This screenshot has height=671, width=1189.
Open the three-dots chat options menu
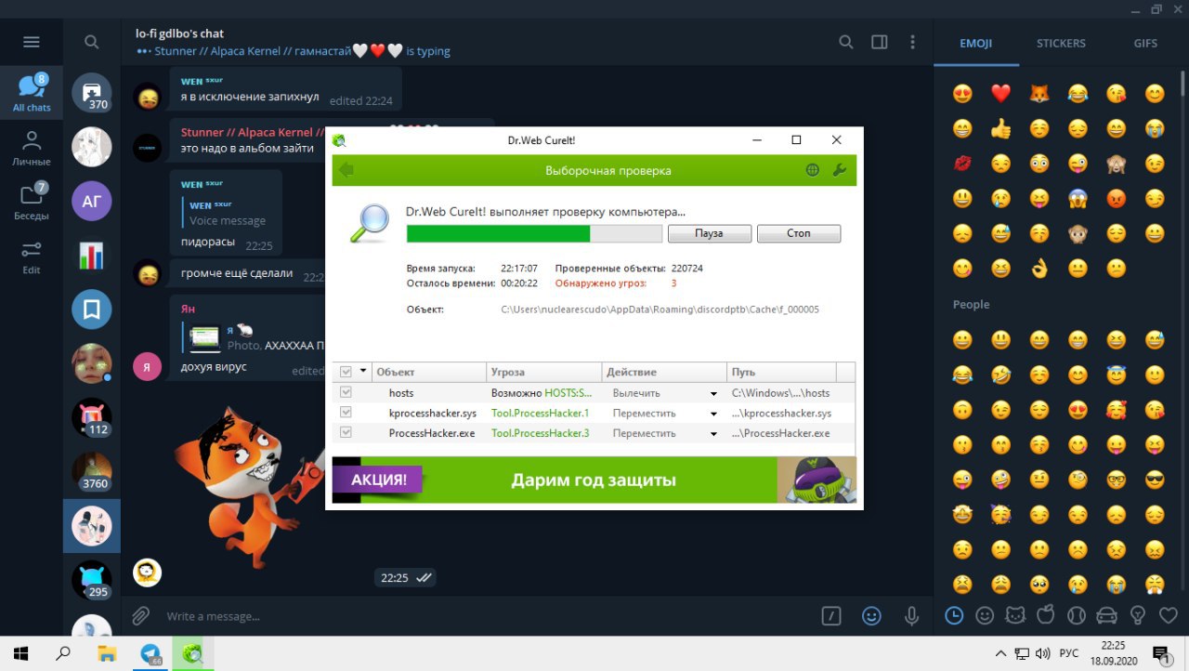point(912,42)
